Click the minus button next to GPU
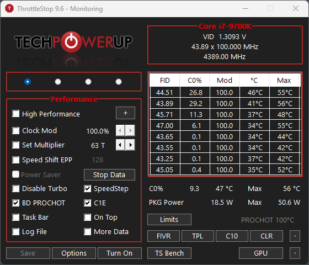Screen dimensions: 309x265 [295, 253]
